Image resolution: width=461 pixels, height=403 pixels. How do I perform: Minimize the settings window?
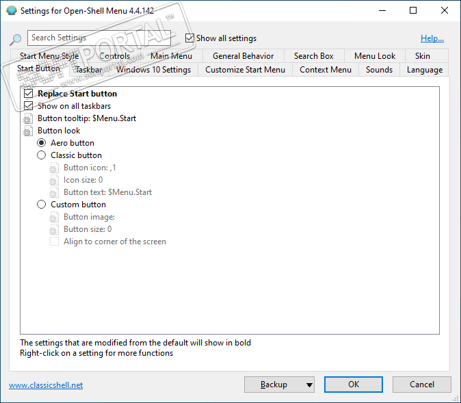tap(382, 10)
